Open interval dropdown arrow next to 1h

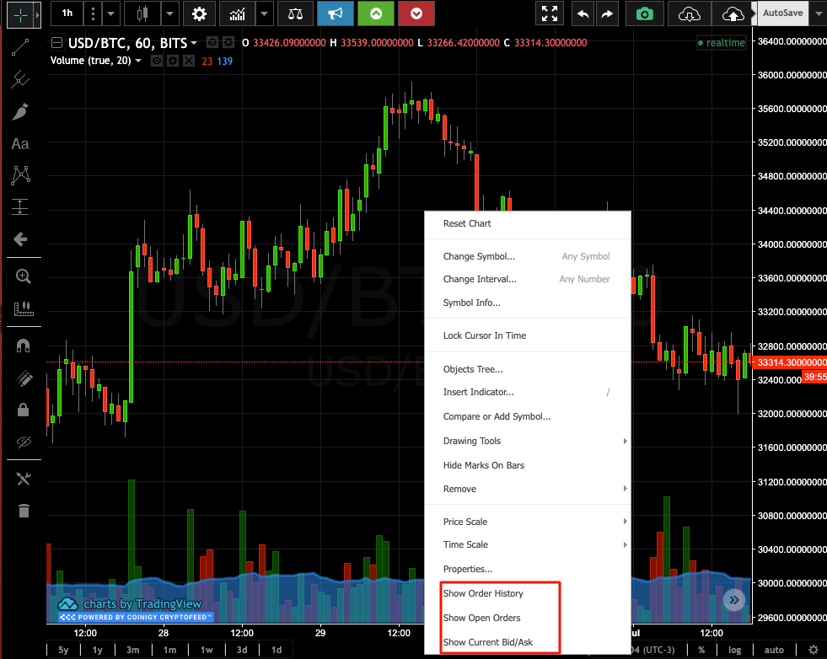tap(110, 13)
